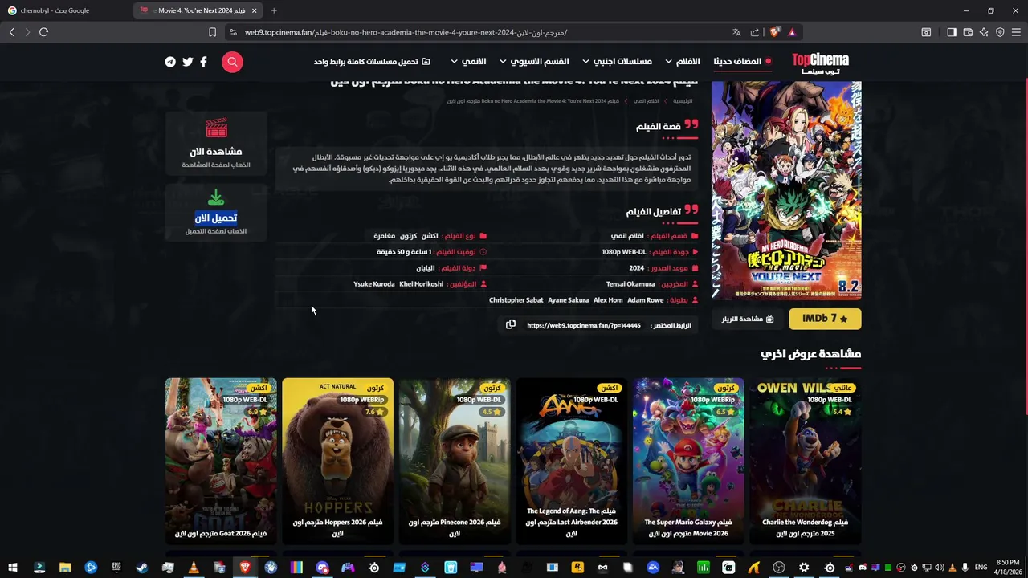Open actor Ayane Sakura link

coord(568,300)
